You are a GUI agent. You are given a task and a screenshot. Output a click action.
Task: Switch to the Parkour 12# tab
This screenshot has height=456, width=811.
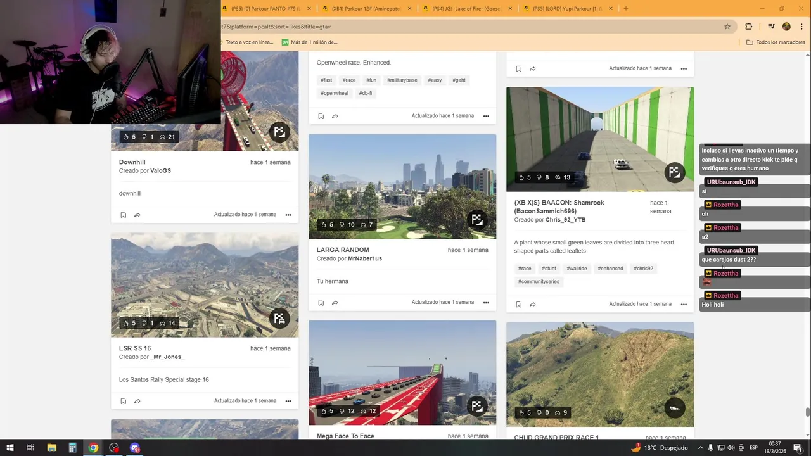coord(367,8)
